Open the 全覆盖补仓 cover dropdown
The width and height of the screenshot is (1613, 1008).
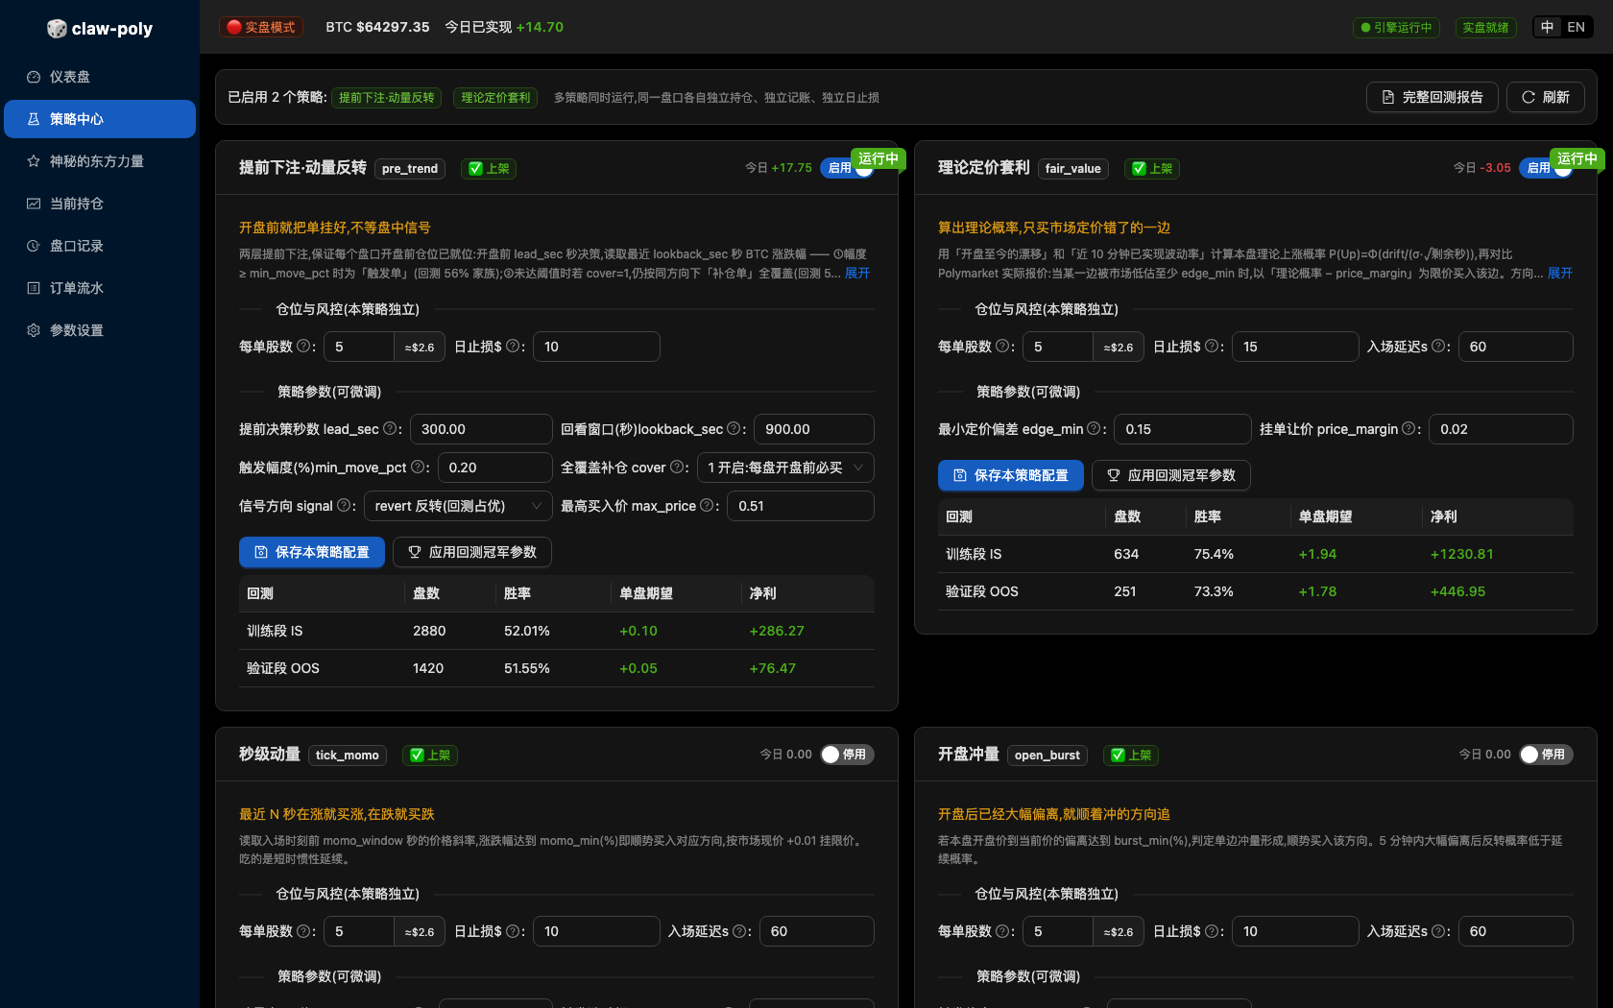(x=785, y=468)
